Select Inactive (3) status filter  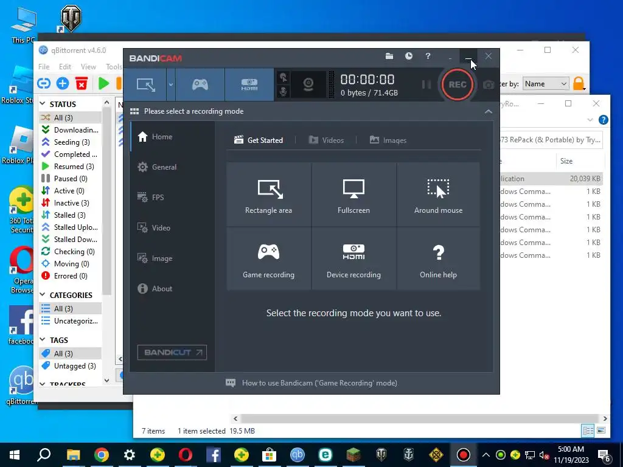click(71, 203)
